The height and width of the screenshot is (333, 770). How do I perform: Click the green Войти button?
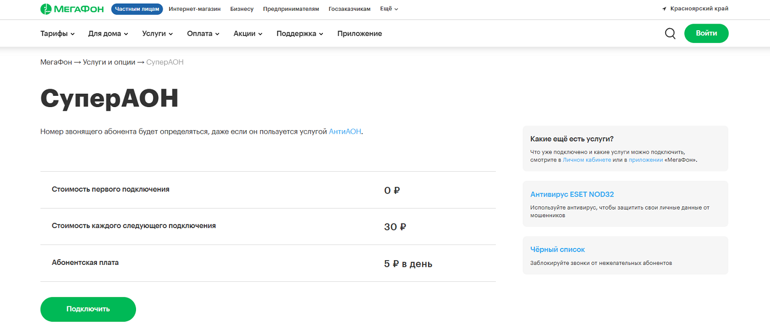point(706,33)
